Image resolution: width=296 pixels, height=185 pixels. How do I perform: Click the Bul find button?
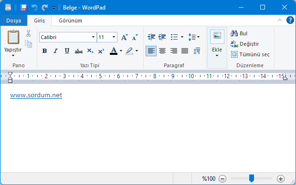[239, 33]
